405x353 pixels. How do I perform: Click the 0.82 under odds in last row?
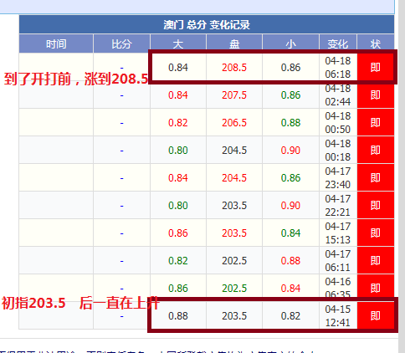[x=290, y=316]
